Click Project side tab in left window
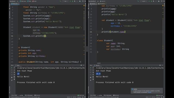Viewport: 174px width, 98px height. point(10,6)
